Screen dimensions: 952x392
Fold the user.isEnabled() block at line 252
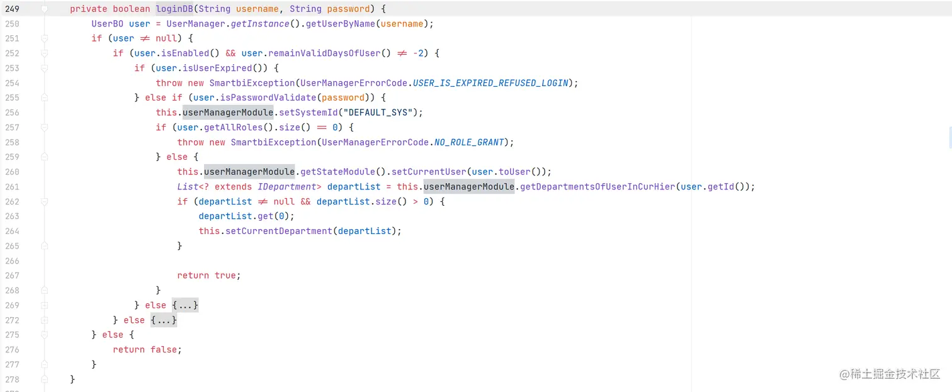point(44,53)
